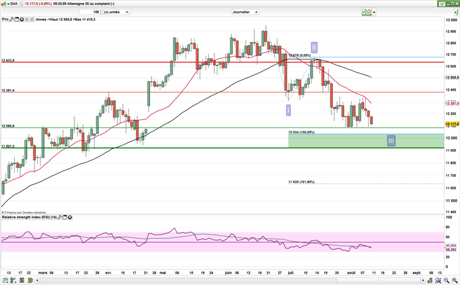Click the info icon next to DAX

(x=21, y=3)
